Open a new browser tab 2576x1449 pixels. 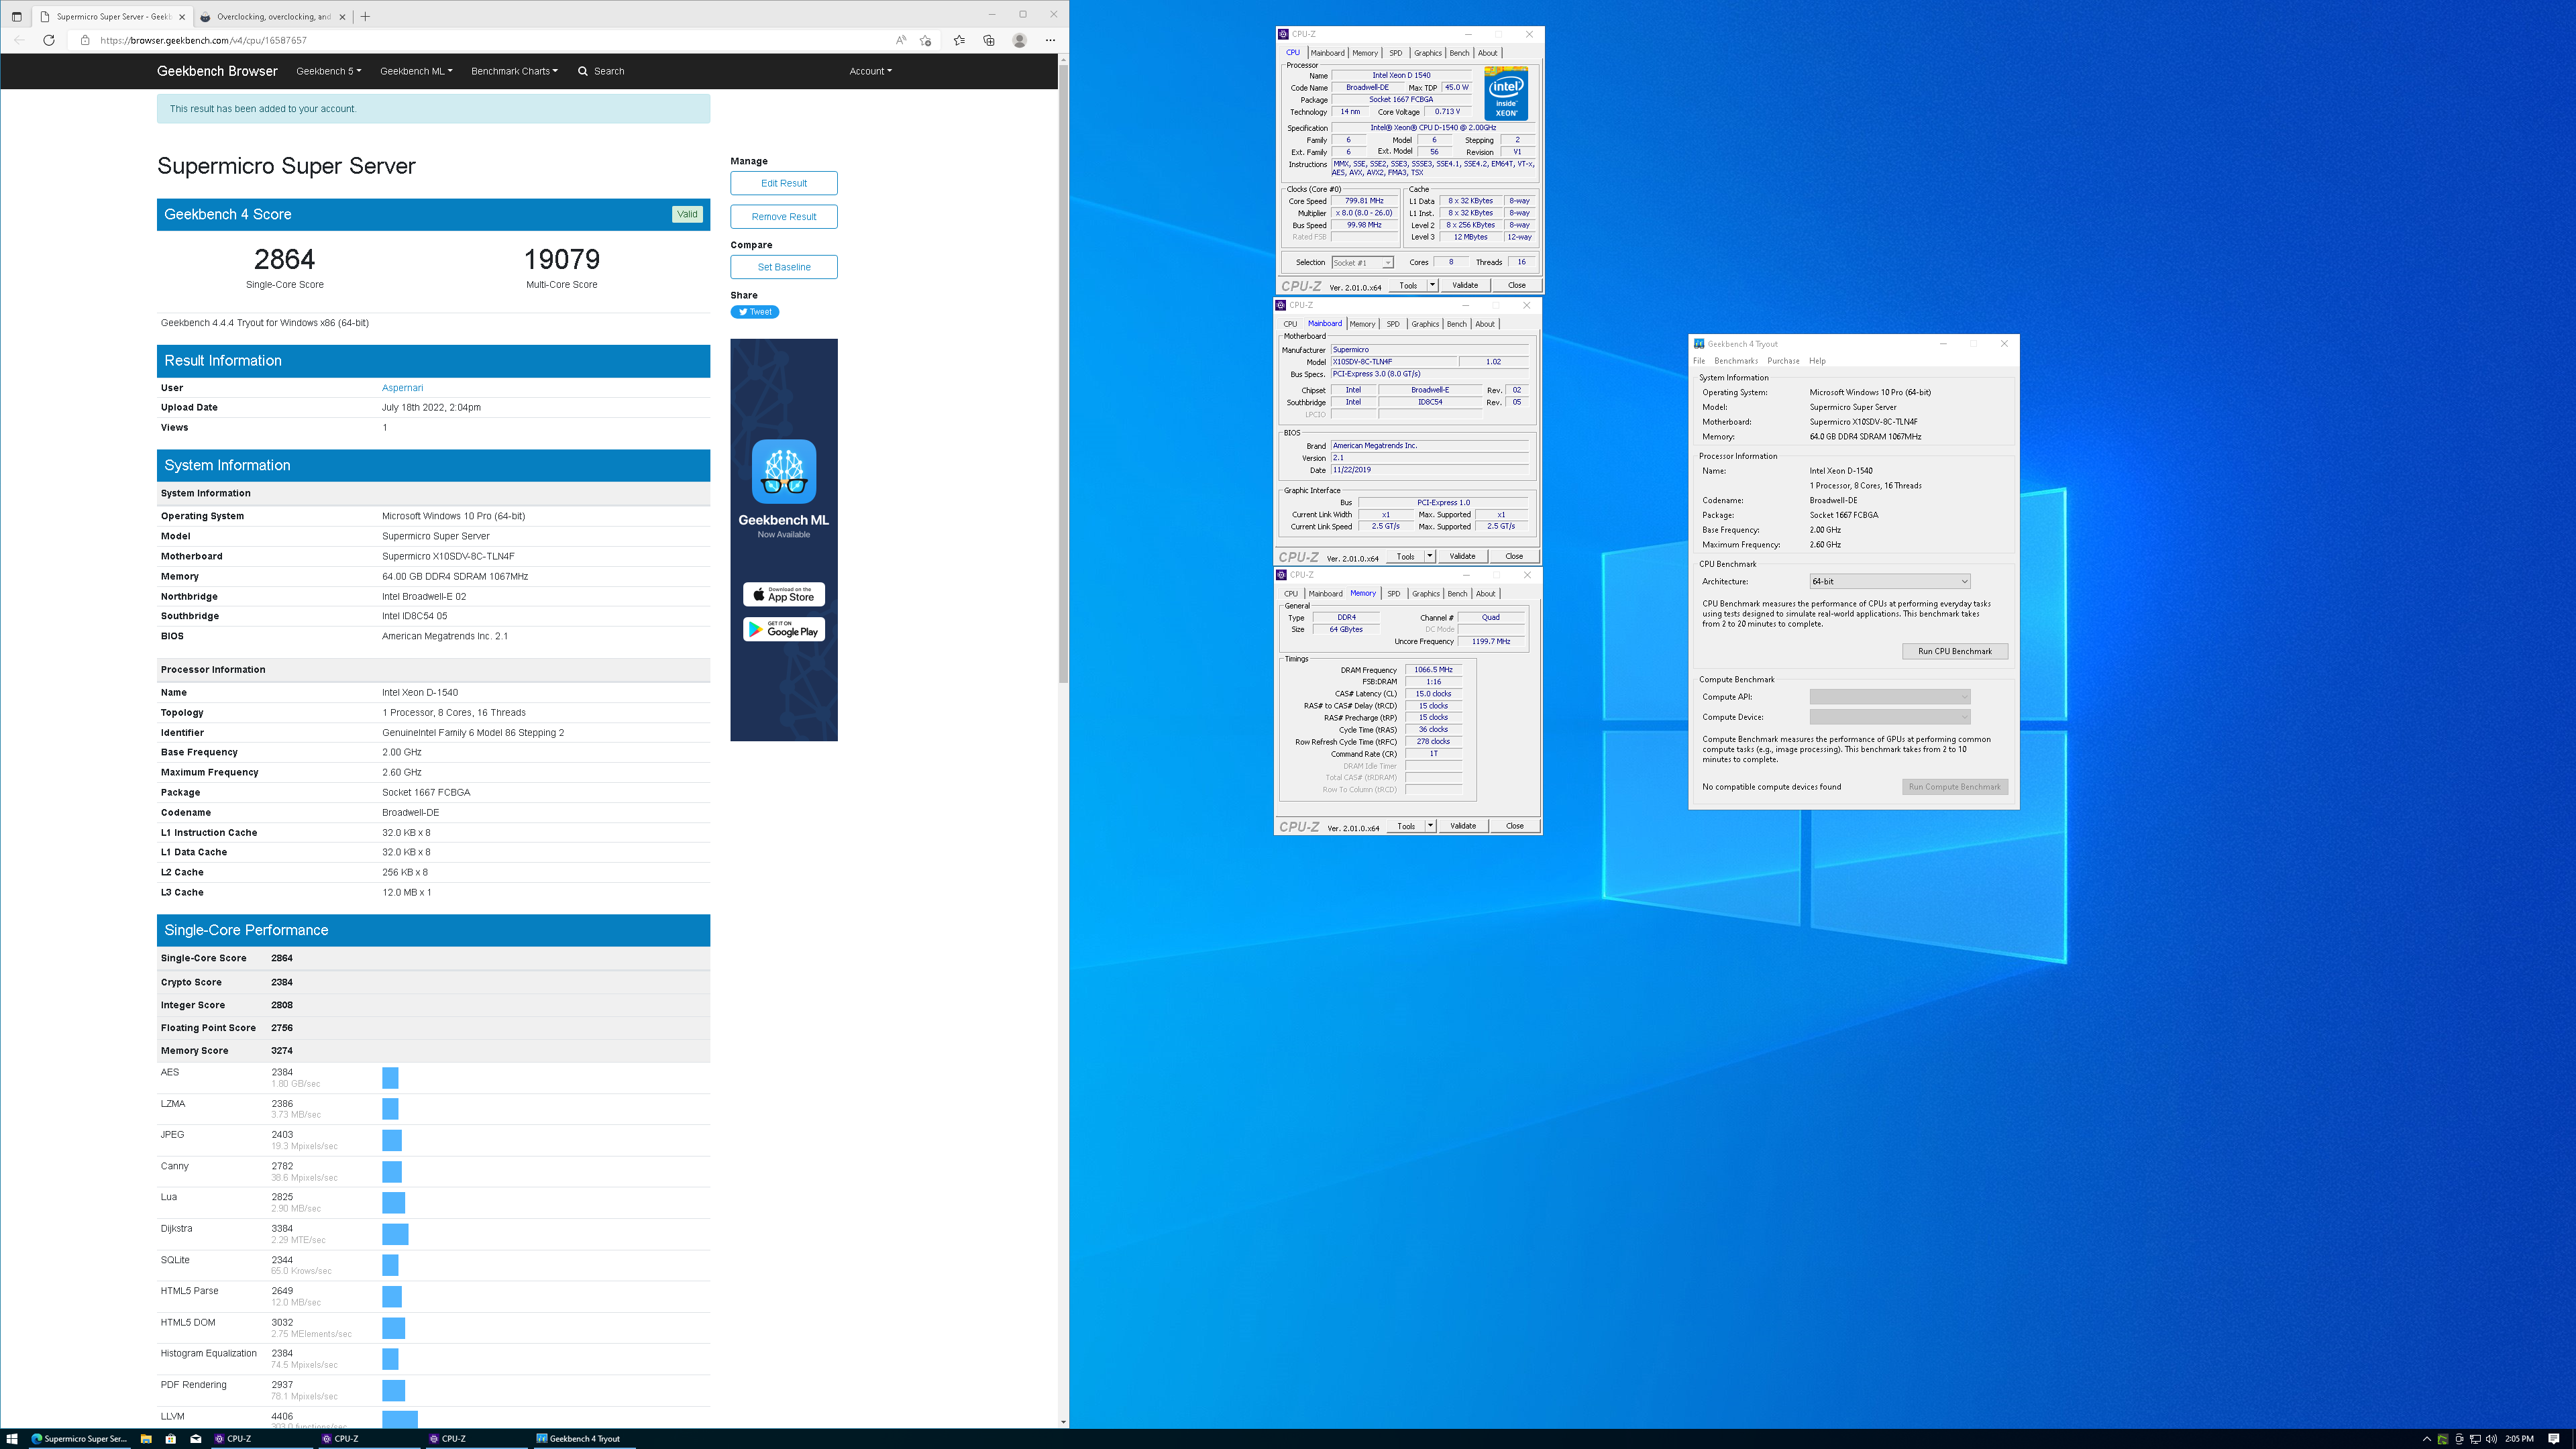tap(365, 16)
